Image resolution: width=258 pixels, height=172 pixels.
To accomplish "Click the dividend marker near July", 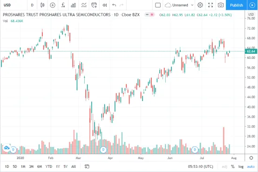I will (x=195, y=149).
